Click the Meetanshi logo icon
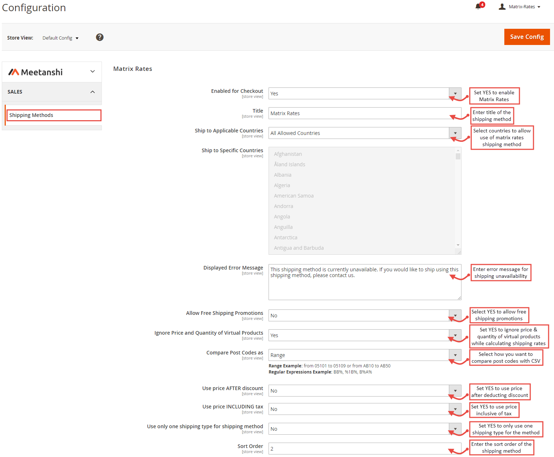The width and height of the screenshot is (554, 457). pyautogui.click(x=14, y=72)
